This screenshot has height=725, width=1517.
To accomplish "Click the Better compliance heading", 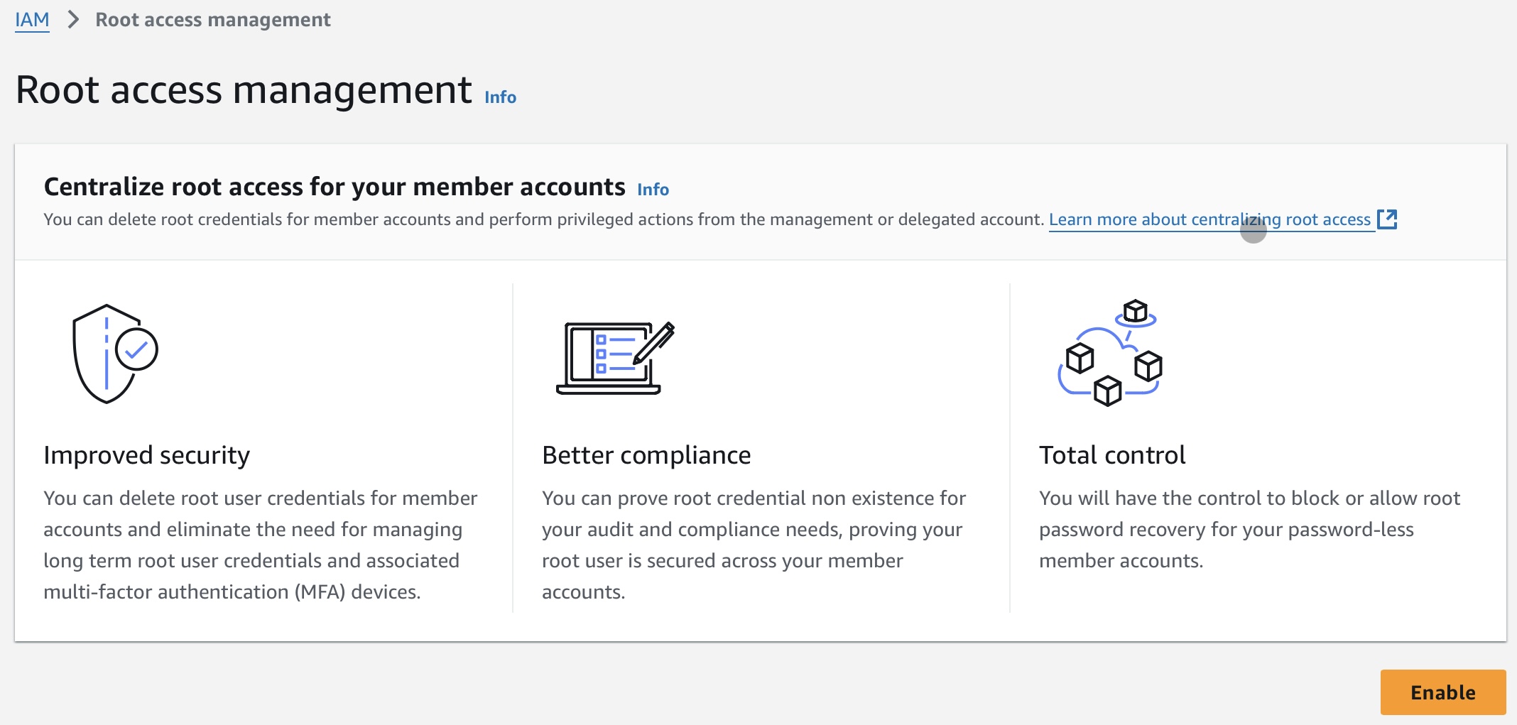I will pos(646,455).
